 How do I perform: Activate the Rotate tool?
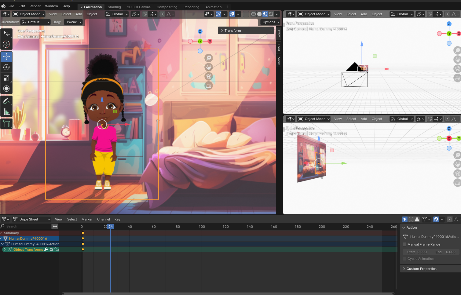(x=6, y=67)
